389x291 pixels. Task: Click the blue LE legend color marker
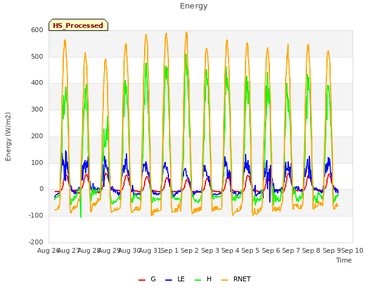(168, 280)
